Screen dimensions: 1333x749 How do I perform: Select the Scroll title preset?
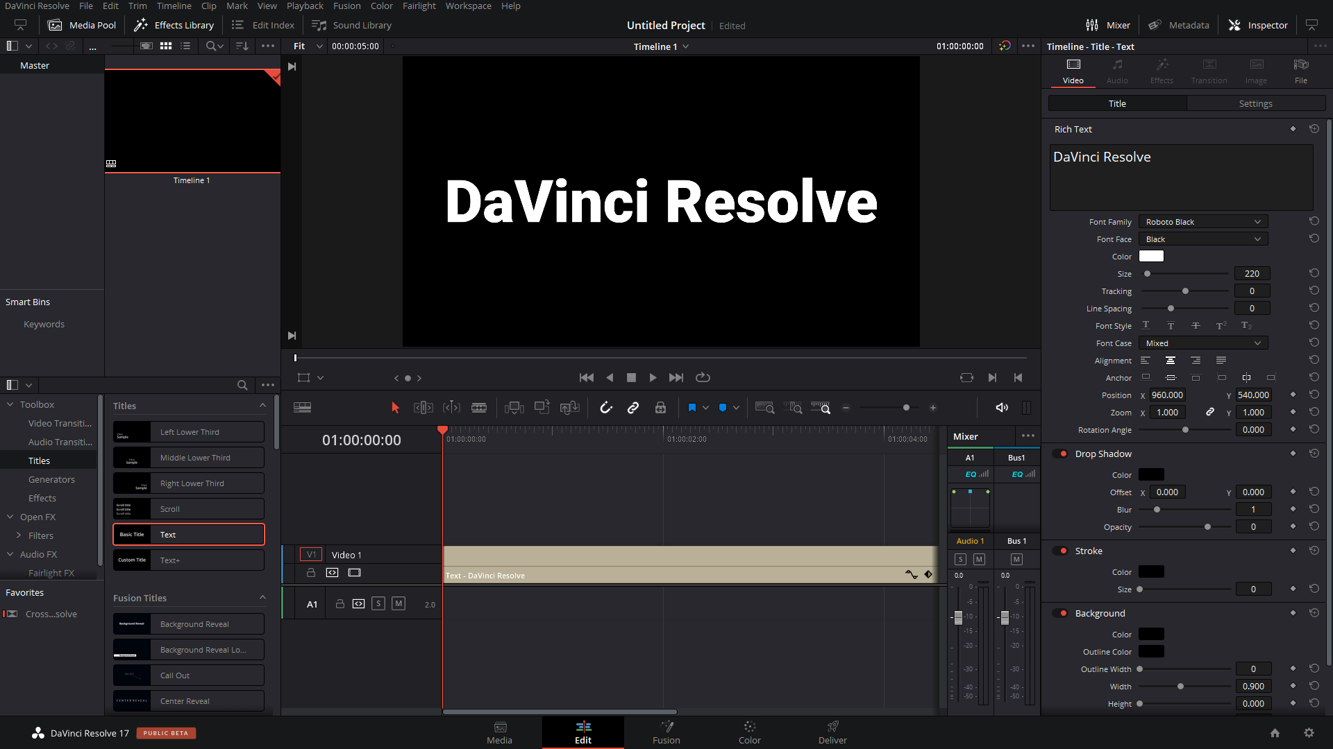click(189, 509)
